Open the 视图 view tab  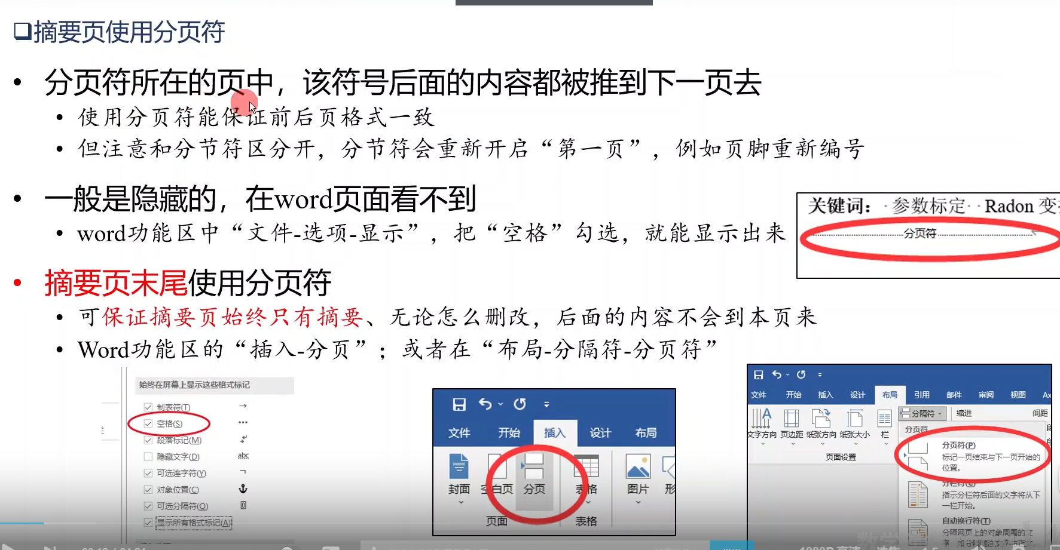(x=1018, y=395)
